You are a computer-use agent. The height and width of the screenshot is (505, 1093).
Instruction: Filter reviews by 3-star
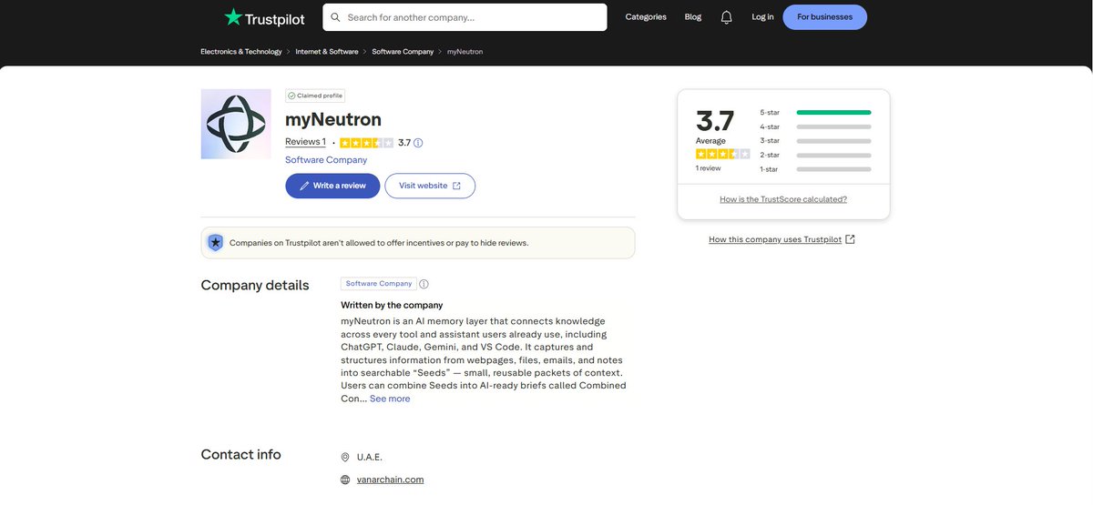coord(815,140)
